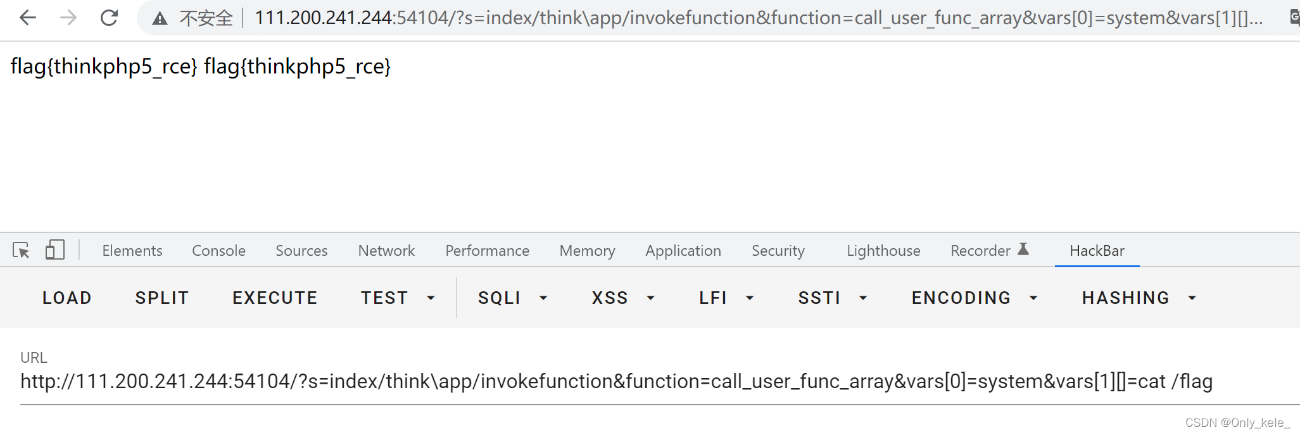This screenshot has height=435, width=1300.
Task: Expand the XSS dropdown
Action: 623,298
